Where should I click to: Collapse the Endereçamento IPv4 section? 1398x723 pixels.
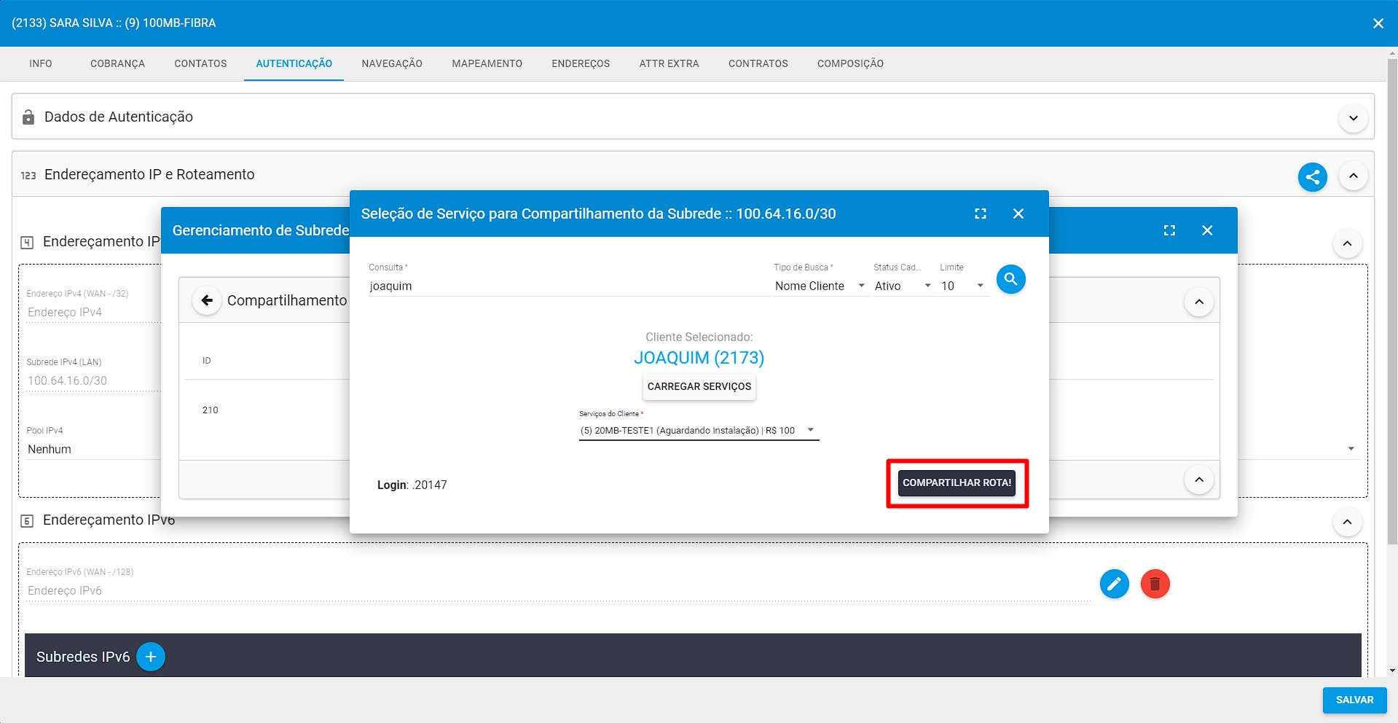(1347, 243)
